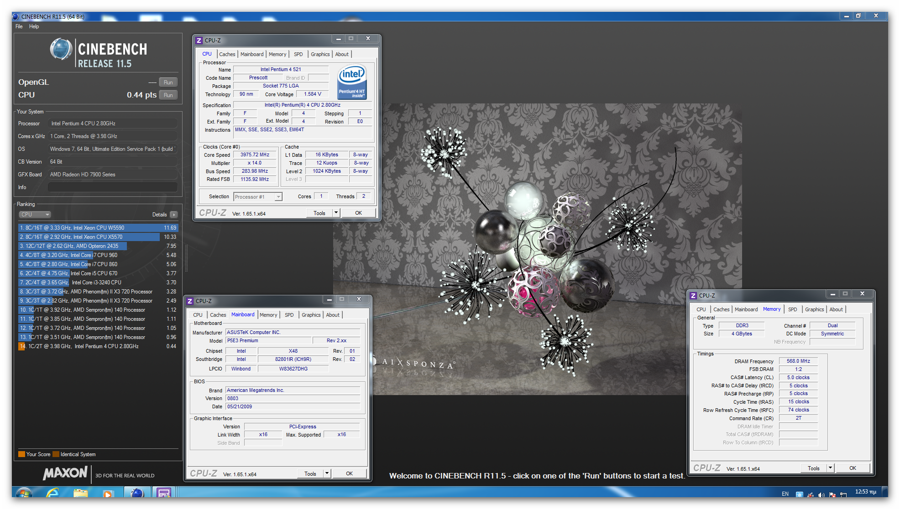Click the blue tray icon next to EN
This screenshot has height=509, width=900.
[799, 494]
